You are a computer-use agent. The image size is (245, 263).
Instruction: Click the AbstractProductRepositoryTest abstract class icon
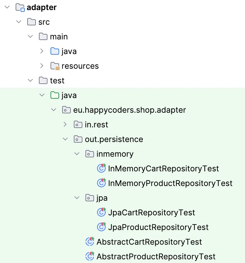click(x=90, y=256)
